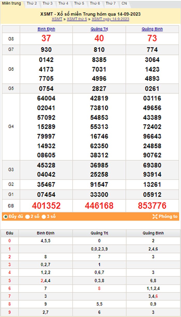Click Quảng Bình loto values 3,4,6
Image resolution: width=181 pixels, height=317 pixels.
click(153, 296)
